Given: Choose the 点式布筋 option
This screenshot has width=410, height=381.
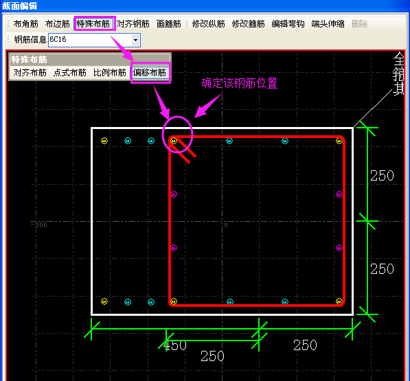Looking at the screenshot, I should click(69, 73).
